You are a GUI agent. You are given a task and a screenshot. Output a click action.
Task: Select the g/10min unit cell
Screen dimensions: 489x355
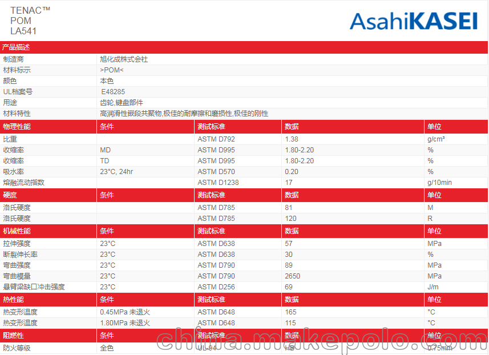(x=439, y=183)
